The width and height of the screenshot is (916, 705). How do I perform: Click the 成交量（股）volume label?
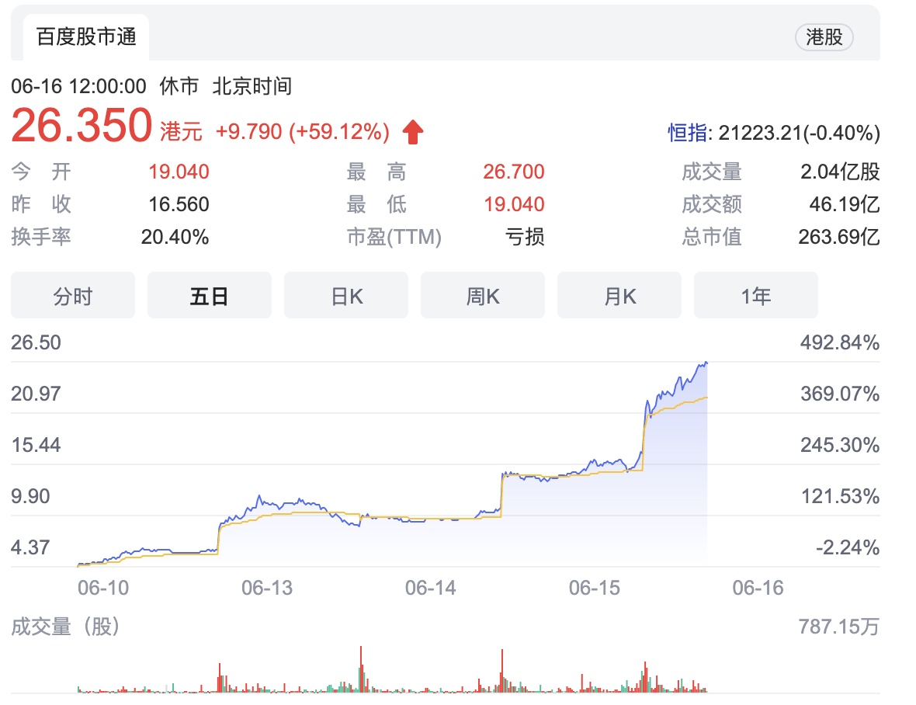tap(66, 627)
